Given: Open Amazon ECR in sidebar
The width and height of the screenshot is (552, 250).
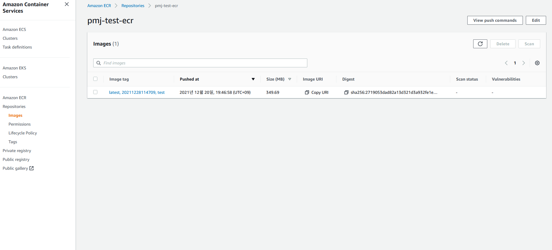Looking at the screenshot, I should click(x=14, y=98).
